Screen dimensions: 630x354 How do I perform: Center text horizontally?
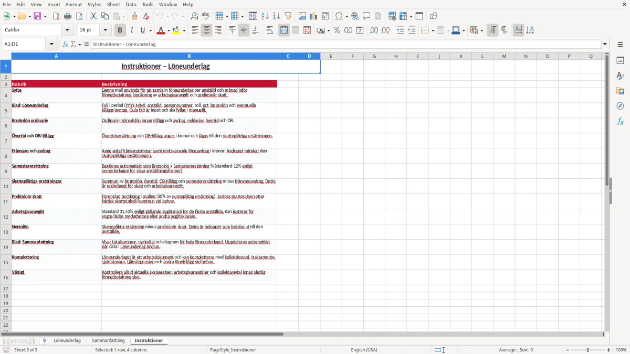click(x=206, y=30)
